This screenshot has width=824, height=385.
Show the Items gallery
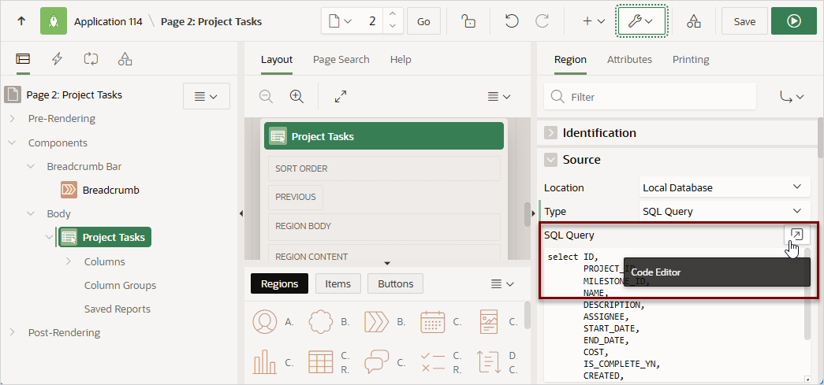pyautogui.click(x=338, y=283)
